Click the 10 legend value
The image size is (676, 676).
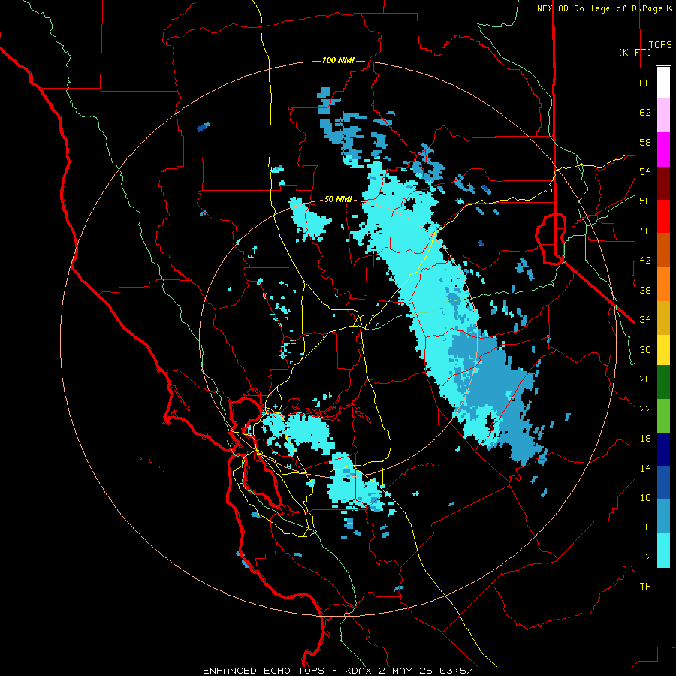tap(645, 497)
